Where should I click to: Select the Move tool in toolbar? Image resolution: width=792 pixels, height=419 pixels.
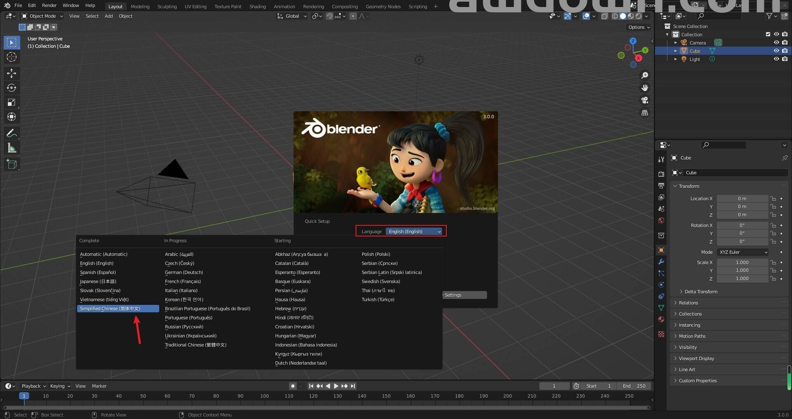pyautogui.click(x=12, y=73)
